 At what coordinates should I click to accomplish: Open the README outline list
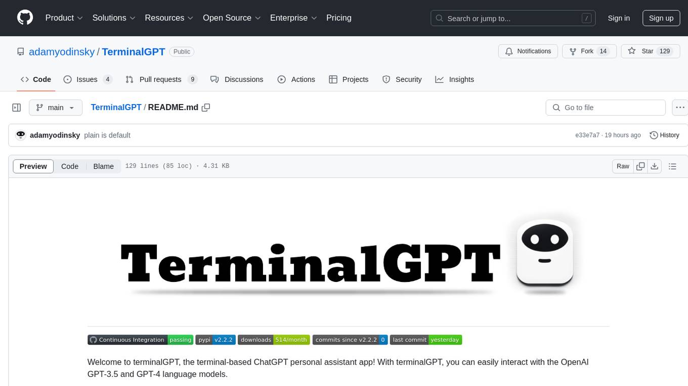click(672, 166)
